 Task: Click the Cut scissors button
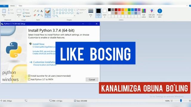10,10
